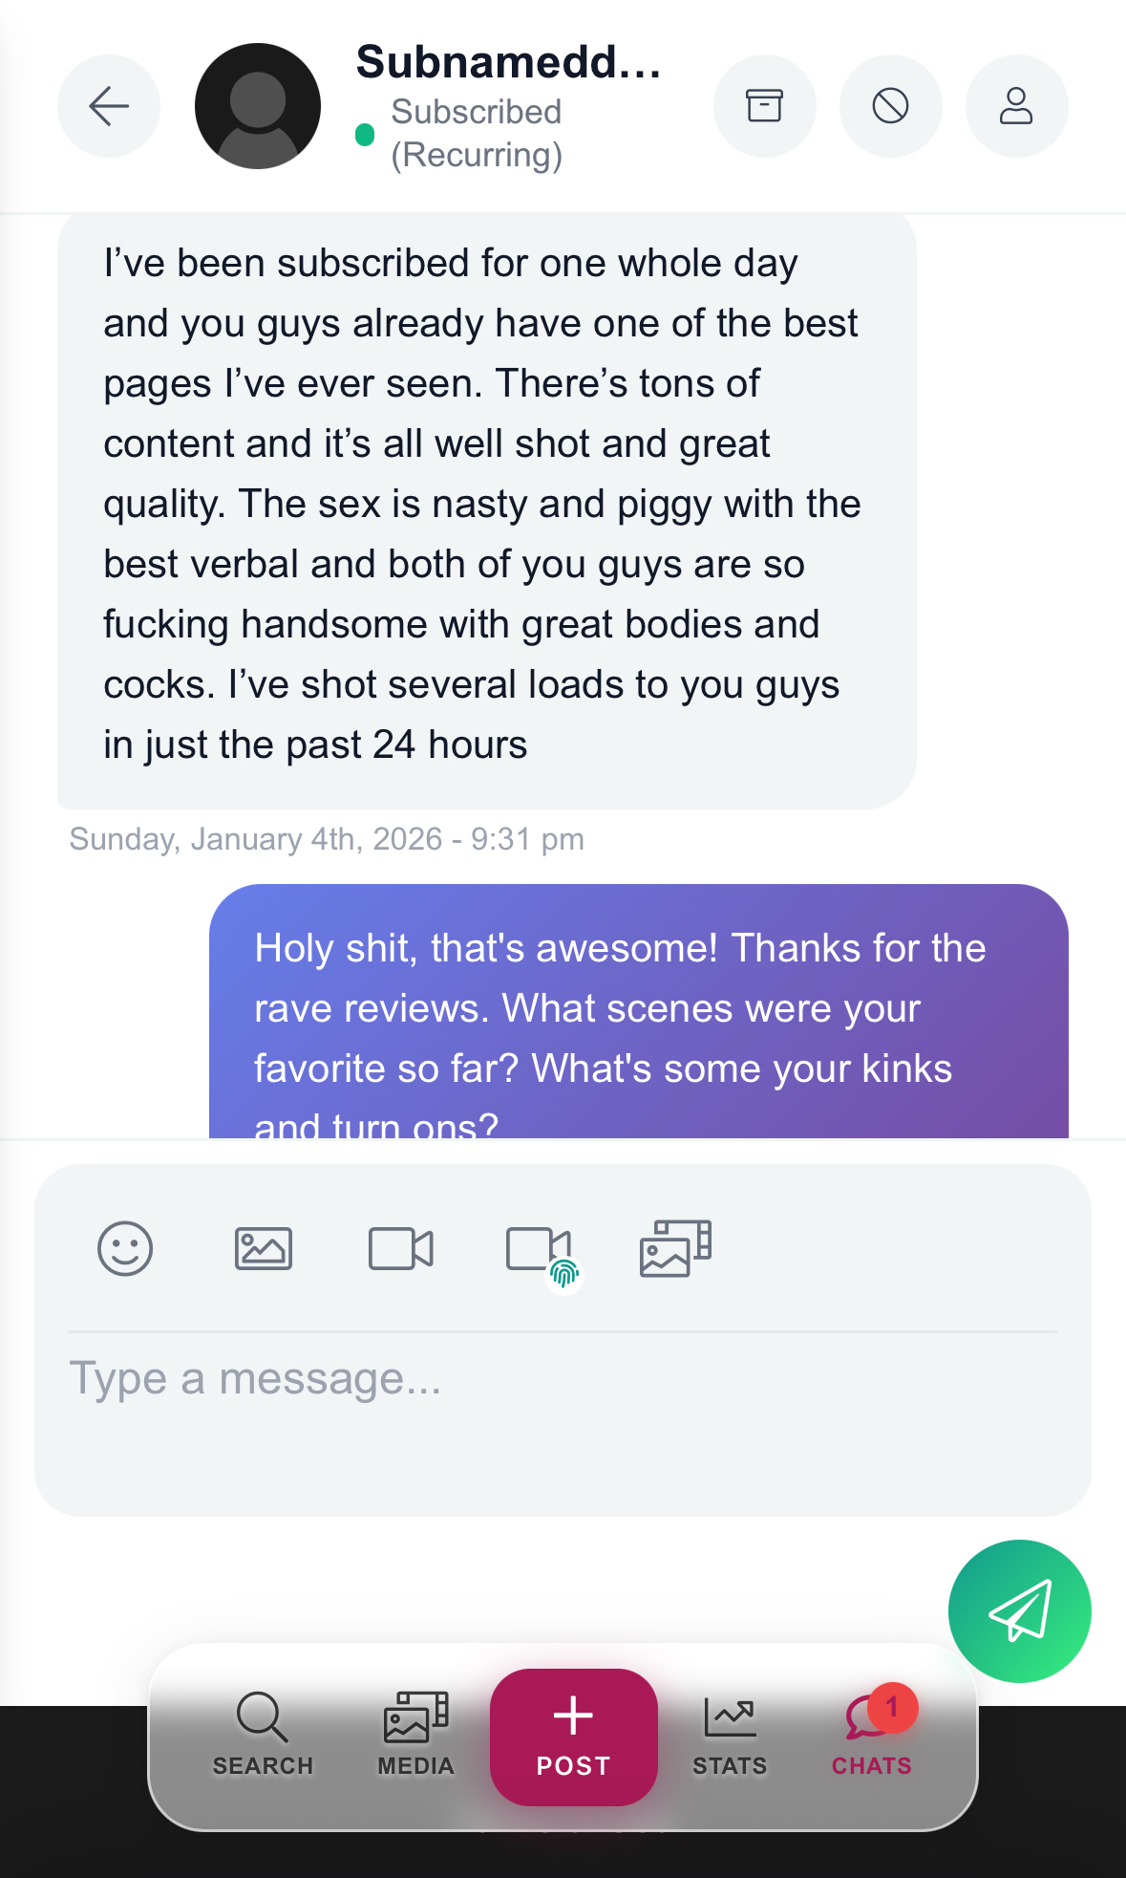Send the message with the green button
Image resolution: width=1126 pixels, height=1878 pixels.
[x=1019, y=1610]
